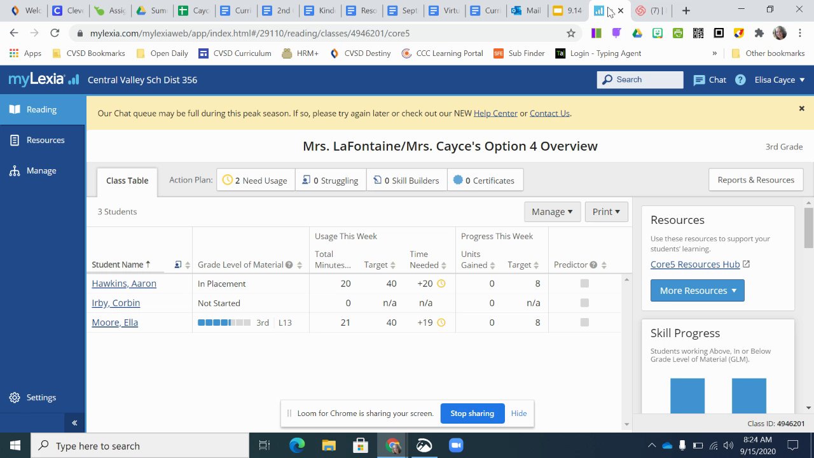Expand the More Resources dropdown
Image resolution: width=814 pixels, height=458 pixels.
[x=698, y=291]
